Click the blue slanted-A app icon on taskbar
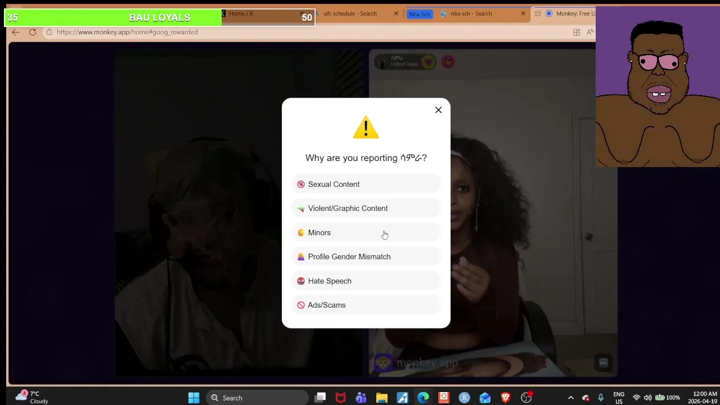 coord(403,398)
